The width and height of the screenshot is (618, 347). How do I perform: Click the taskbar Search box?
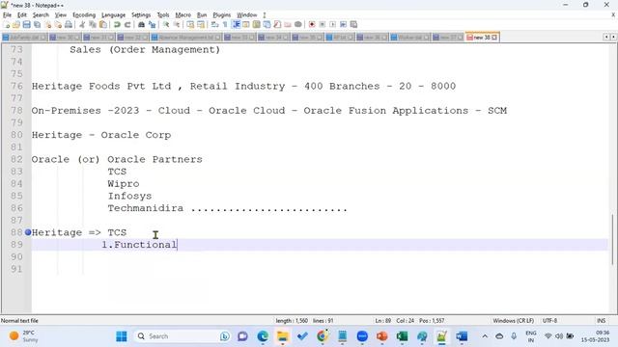tap(183, 336)
